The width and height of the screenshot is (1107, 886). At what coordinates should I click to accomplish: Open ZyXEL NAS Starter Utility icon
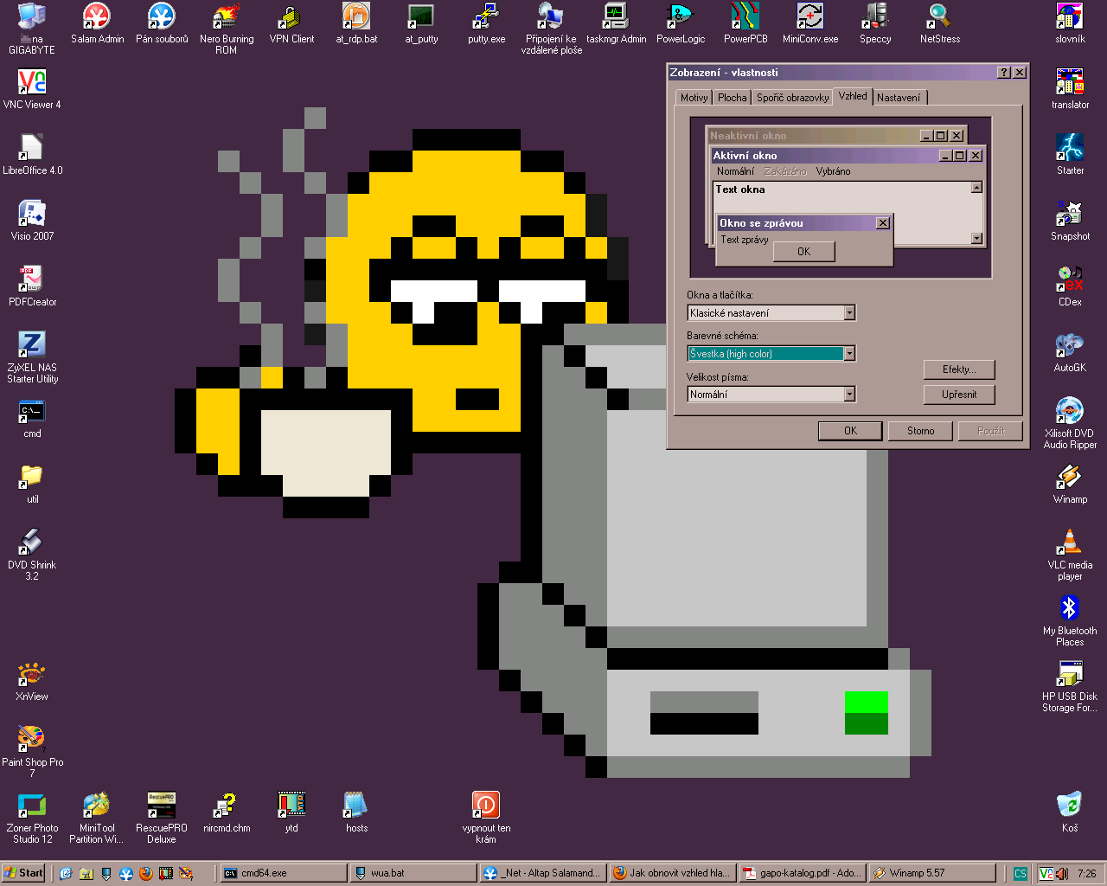click(x=32, y=357)
